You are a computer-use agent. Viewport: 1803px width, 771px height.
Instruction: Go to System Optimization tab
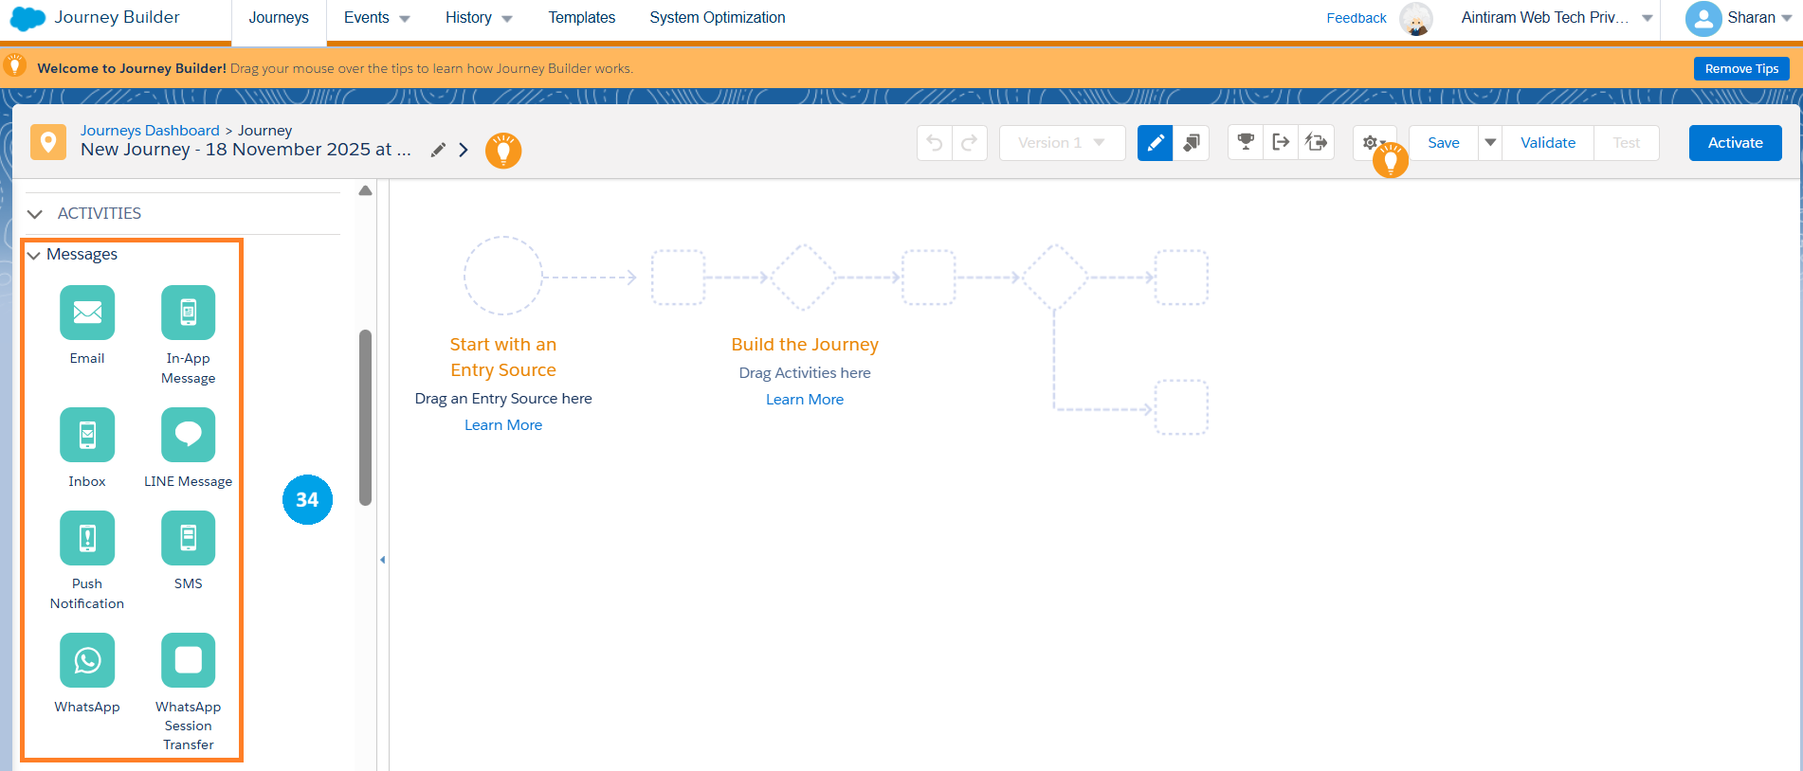point(717,18)
